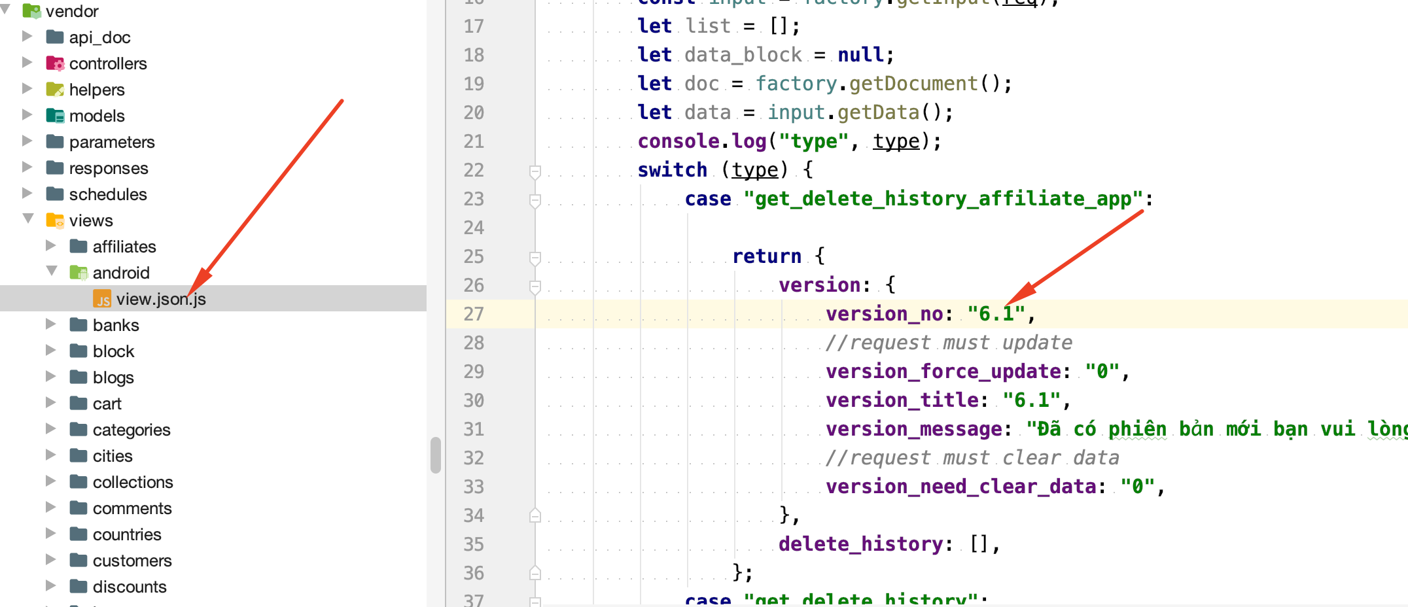Click the delete_history property
Viewport: 1408px width, 607px height.
coord(860,544)
